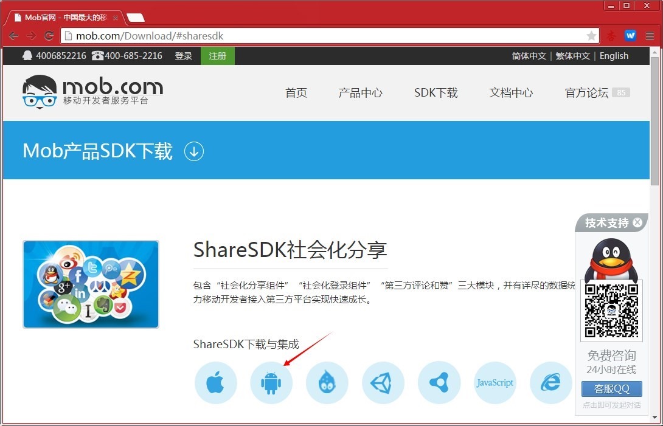Click the vertical scrollbar thumb
Image resolution: width=663 pixels, height=426 pixels.
pos(654,120)
